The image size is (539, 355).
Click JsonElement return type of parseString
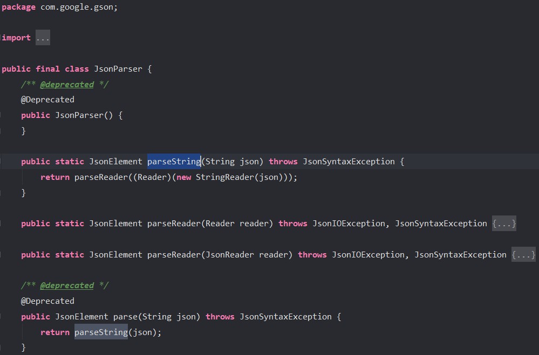(x=115, y=162)
